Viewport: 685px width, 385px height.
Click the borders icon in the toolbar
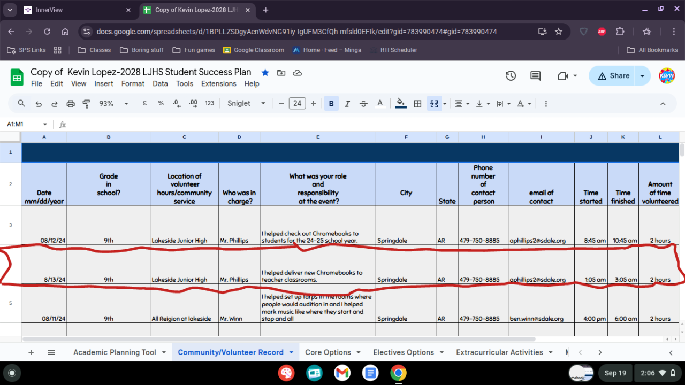[418, 104]
